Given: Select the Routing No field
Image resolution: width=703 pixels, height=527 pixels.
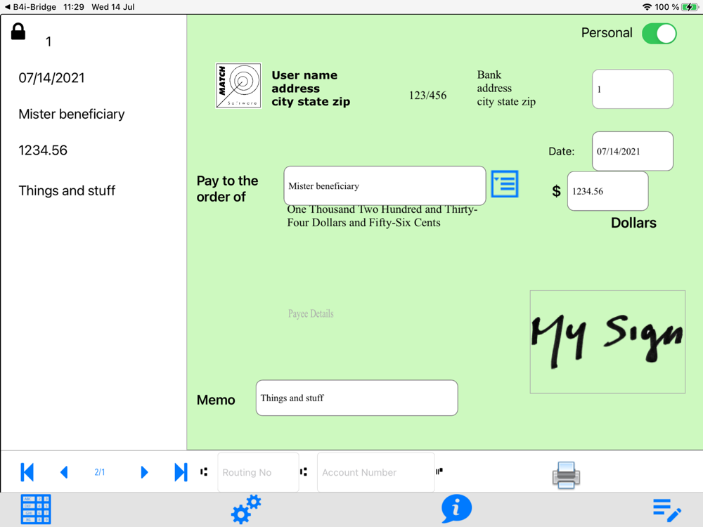Looking at the screenshot, I should tap(258, 472).
